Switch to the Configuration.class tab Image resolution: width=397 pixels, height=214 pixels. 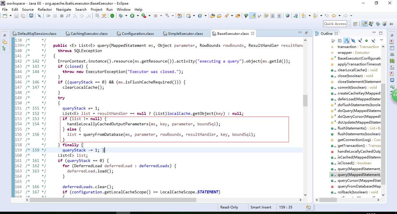(x=135, y=33)
